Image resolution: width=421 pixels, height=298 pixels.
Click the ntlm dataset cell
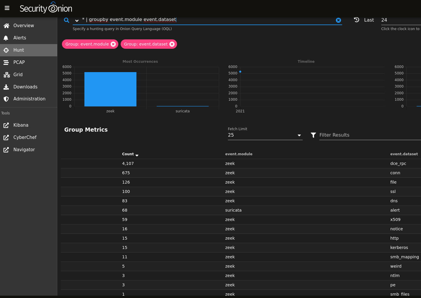coord(395,276)
